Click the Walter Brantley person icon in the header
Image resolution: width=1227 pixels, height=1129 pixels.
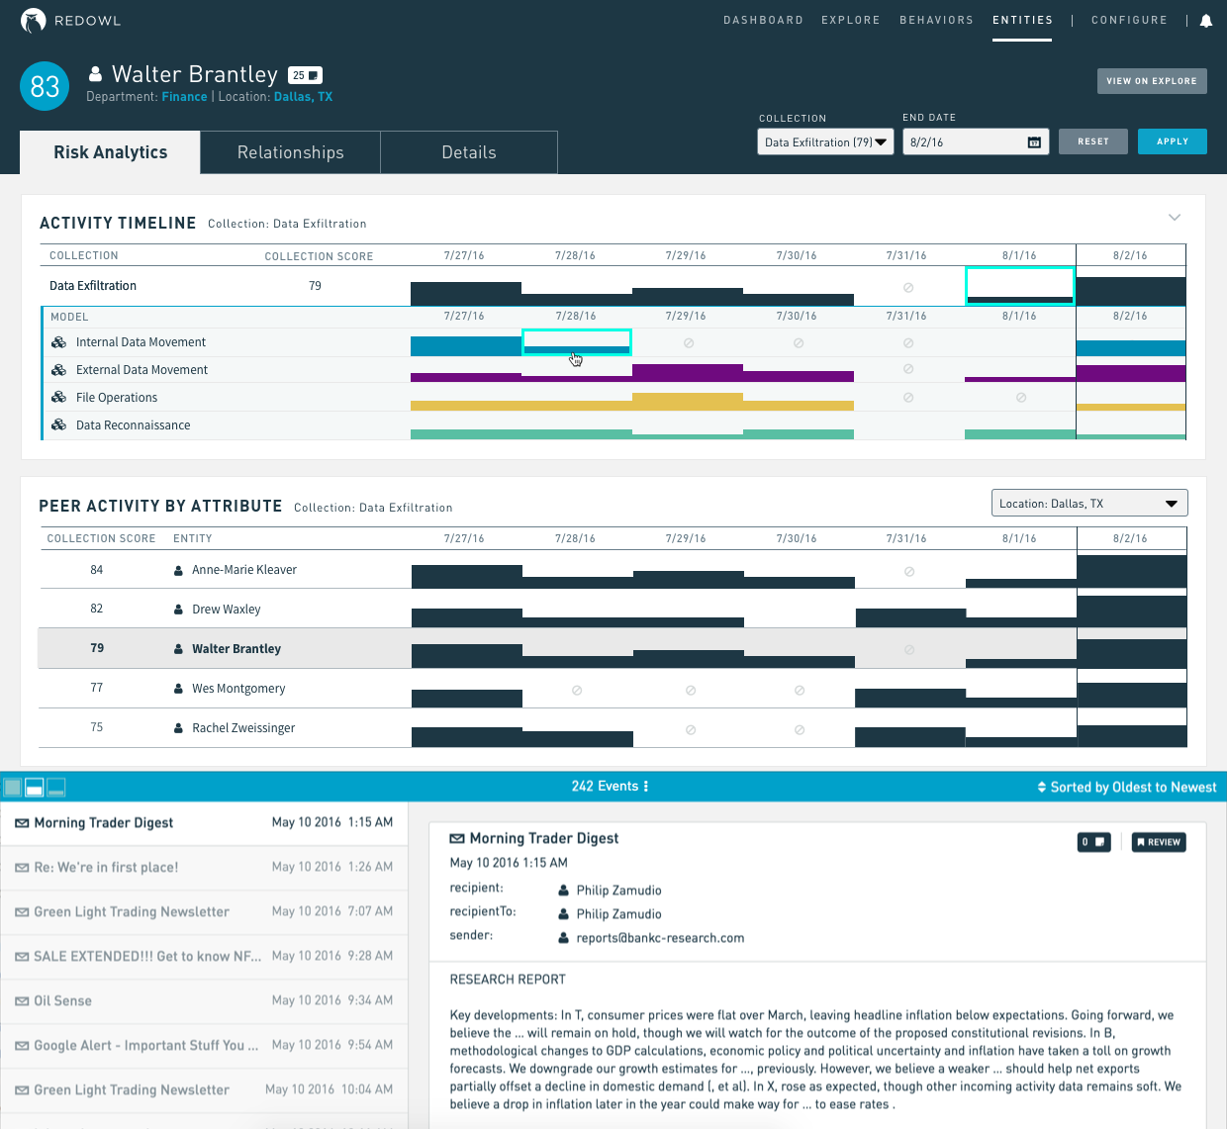pos(96,74)
